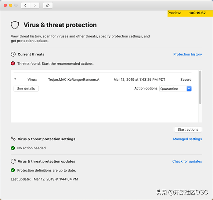Click the gears icon for protection settings
Image resolution: width=213 pixels, height=200 pixels.
(x=13, y=139)
